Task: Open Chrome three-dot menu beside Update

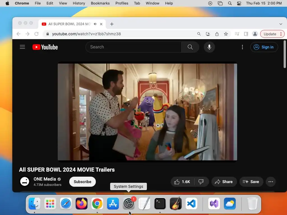Action: pyautogui.click(x=281, y=34)
